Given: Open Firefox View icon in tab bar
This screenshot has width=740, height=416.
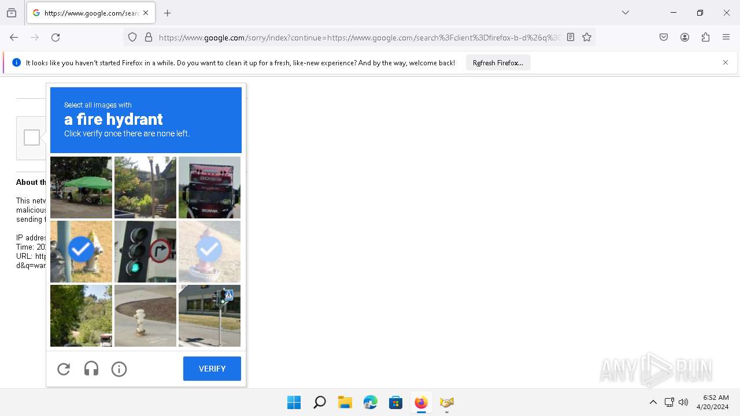Looking at the screenshot, I should (x=12, y=13).
